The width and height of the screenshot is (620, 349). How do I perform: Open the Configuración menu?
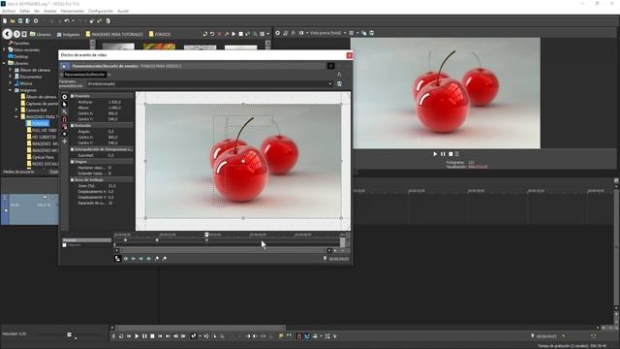coord(101,11)
